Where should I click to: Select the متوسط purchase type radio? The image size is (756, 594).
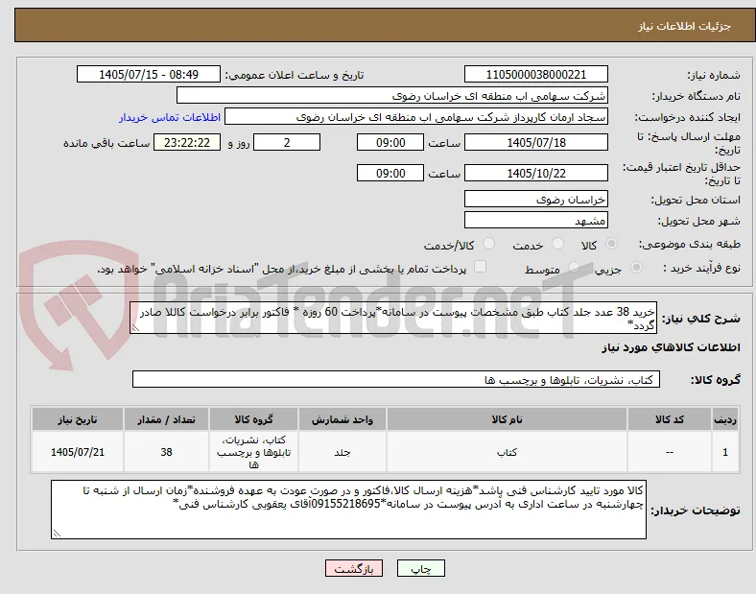tap(574, 268)
